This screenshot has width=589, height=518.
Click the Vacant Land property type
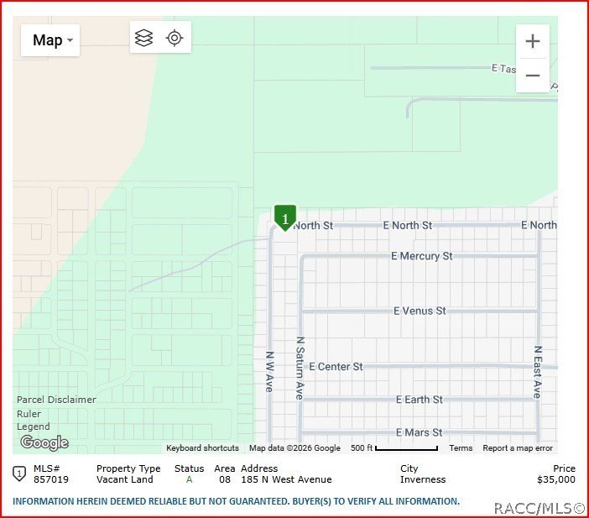[x=125, y=479]
